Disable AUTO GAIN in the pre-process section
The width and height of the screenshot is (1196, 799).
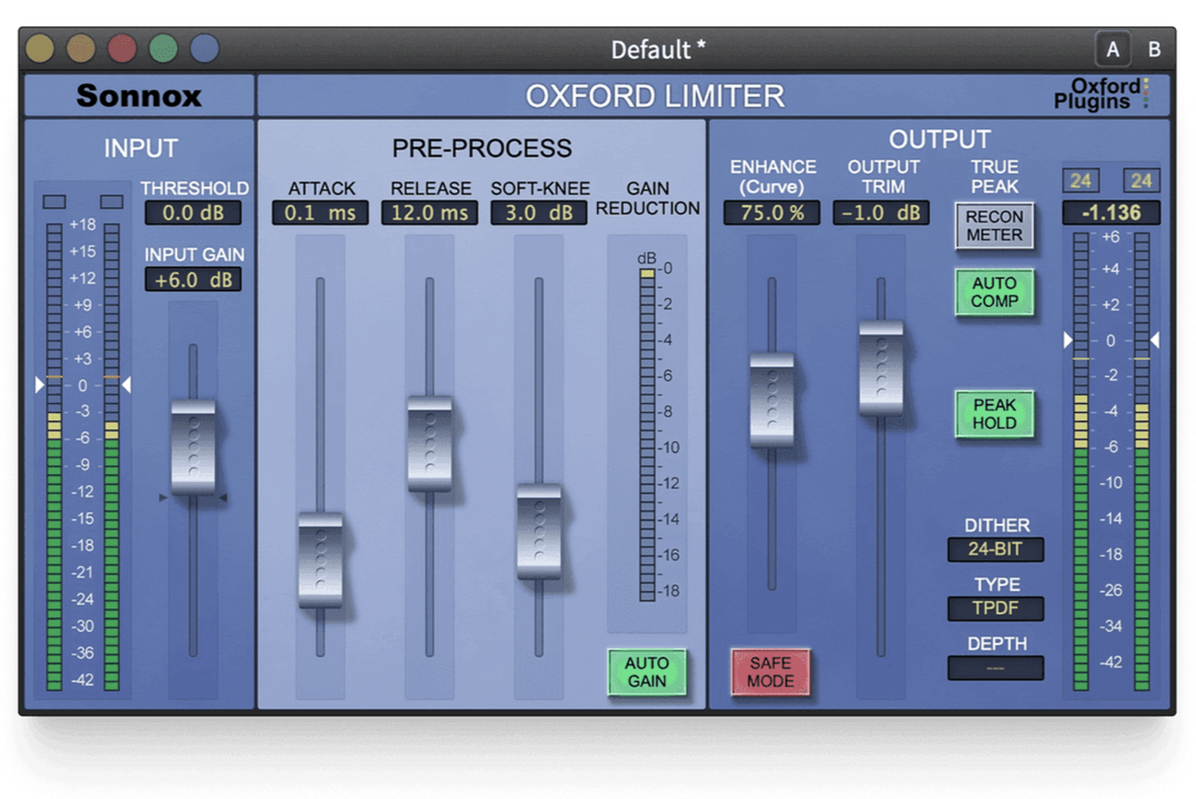(648, 672)
